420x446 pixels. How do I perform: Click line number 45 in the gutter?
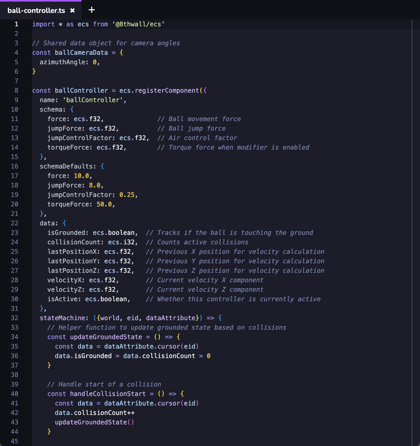[x=15, y=441]
